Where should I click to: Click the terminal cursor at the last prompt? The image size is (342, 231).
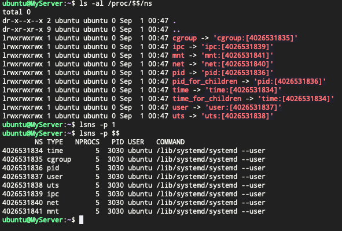pyautogui.click(x=81, y=220)
